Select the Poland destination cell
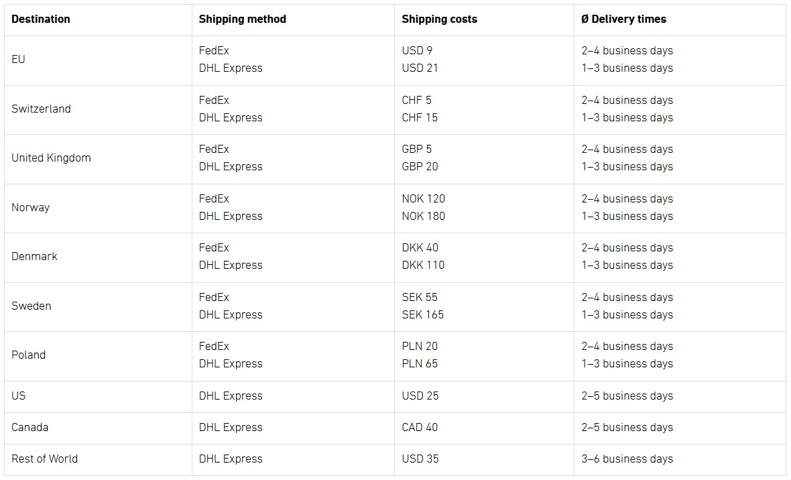791x480 pixels. (x=28, y=355)
